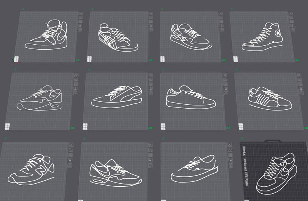Image resolution: width=308 pixels, height=201 pixels.
Task: Edit plate name above New Balance plate
Action: coord(6,139)
